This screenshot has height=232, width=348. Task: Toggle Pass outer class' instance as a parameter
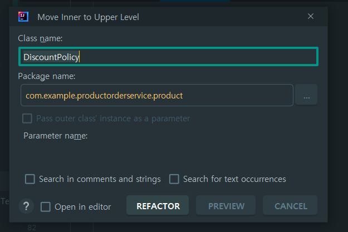(x=27, y=119)
